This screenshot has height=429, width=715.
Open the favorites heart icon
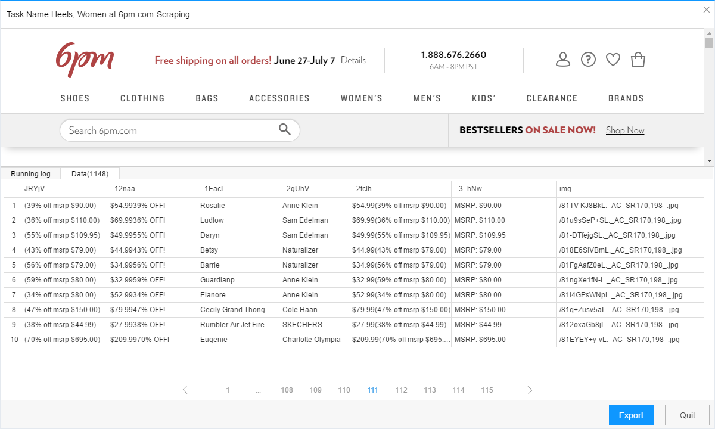613,59
